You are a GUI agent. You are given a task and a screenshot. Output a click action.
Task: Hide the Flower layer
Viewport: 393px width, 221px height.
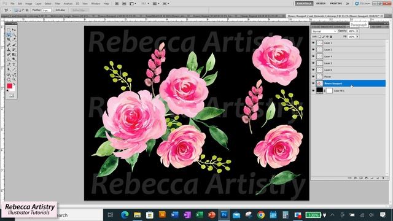coord(313,77)
